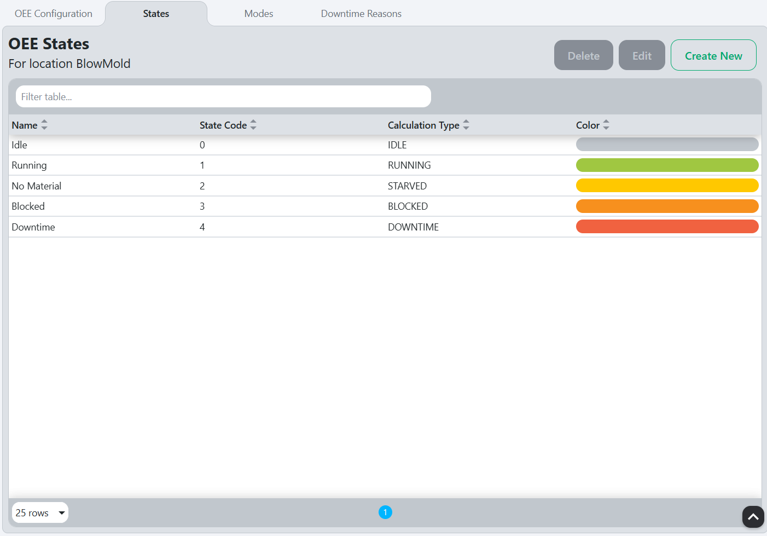The image size is (767, 536).
Task: Click state code 4 cell
Action: click(202, 227)
